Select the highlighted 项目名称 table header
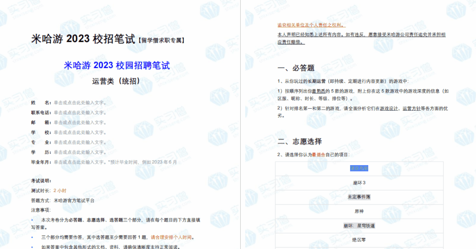Screen dimensions: 476x249 pos(359,168)
